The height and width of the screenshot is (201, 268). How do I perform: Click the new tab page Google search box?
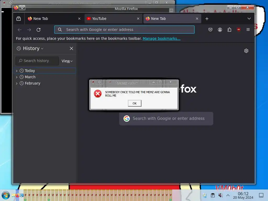click(x=166, y=119)
